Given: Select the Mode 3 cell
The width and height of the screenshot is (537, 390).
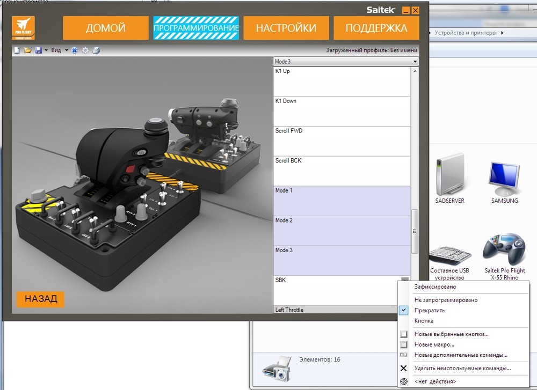Looking at the screenshot, I should (x=342, y=260).
